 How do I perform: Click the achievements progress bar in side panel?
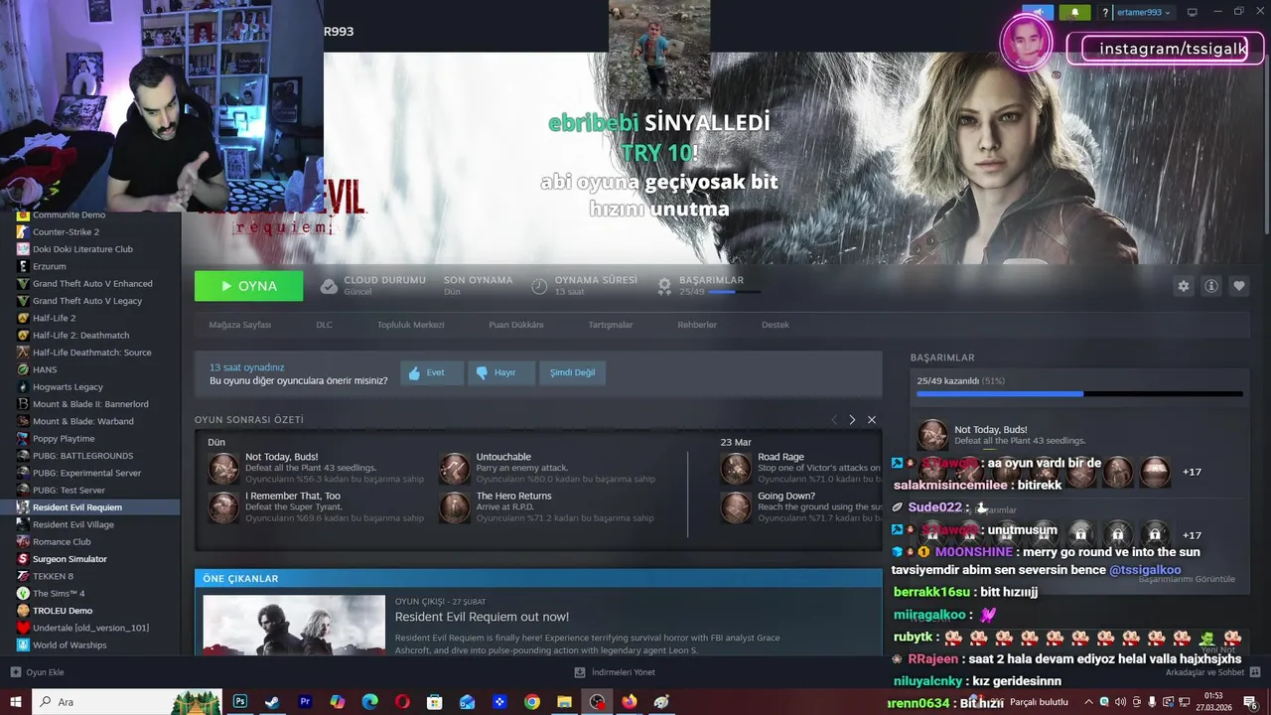coord(1079,394)
